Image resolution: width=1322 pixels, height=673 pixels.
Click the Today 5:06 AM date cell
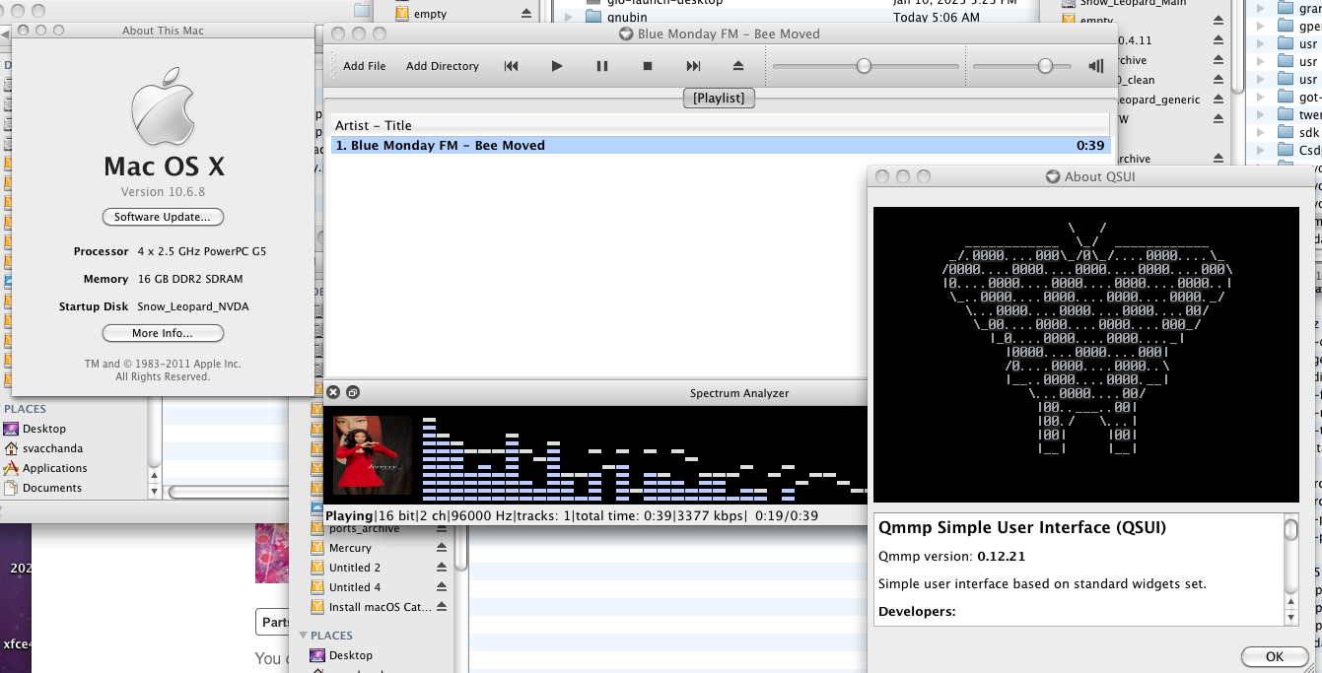tap(937, 18)
